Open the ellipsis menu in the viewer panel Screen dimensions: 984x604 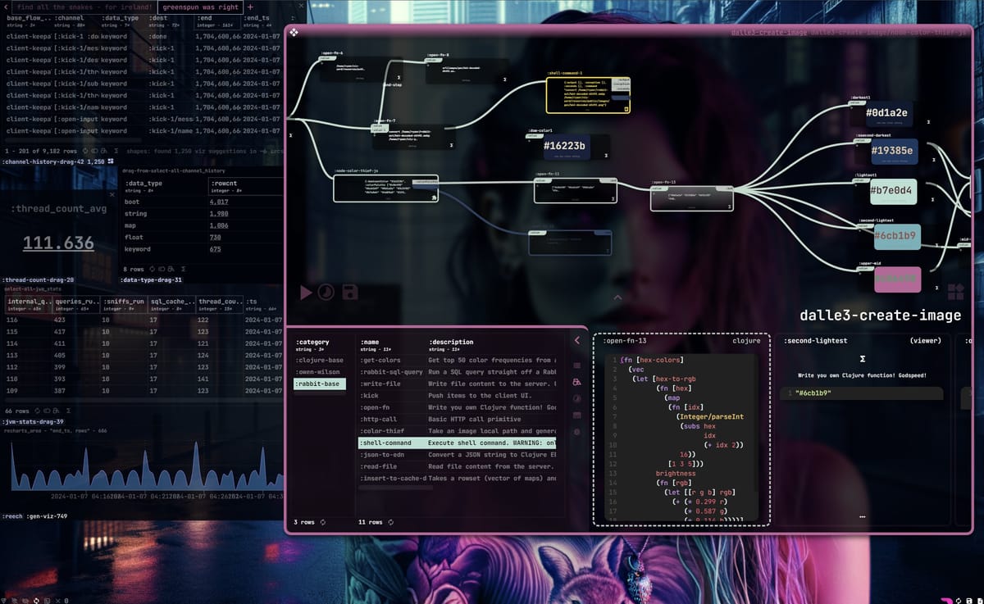tap(862, 515)
